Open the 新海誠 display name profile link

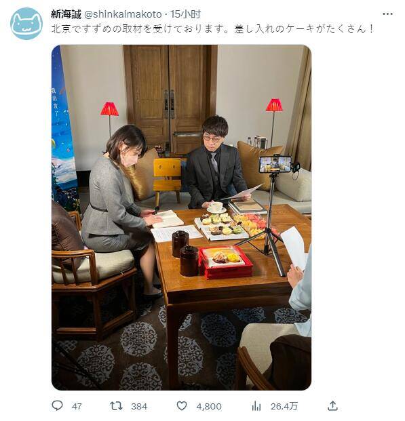point(66,14)
